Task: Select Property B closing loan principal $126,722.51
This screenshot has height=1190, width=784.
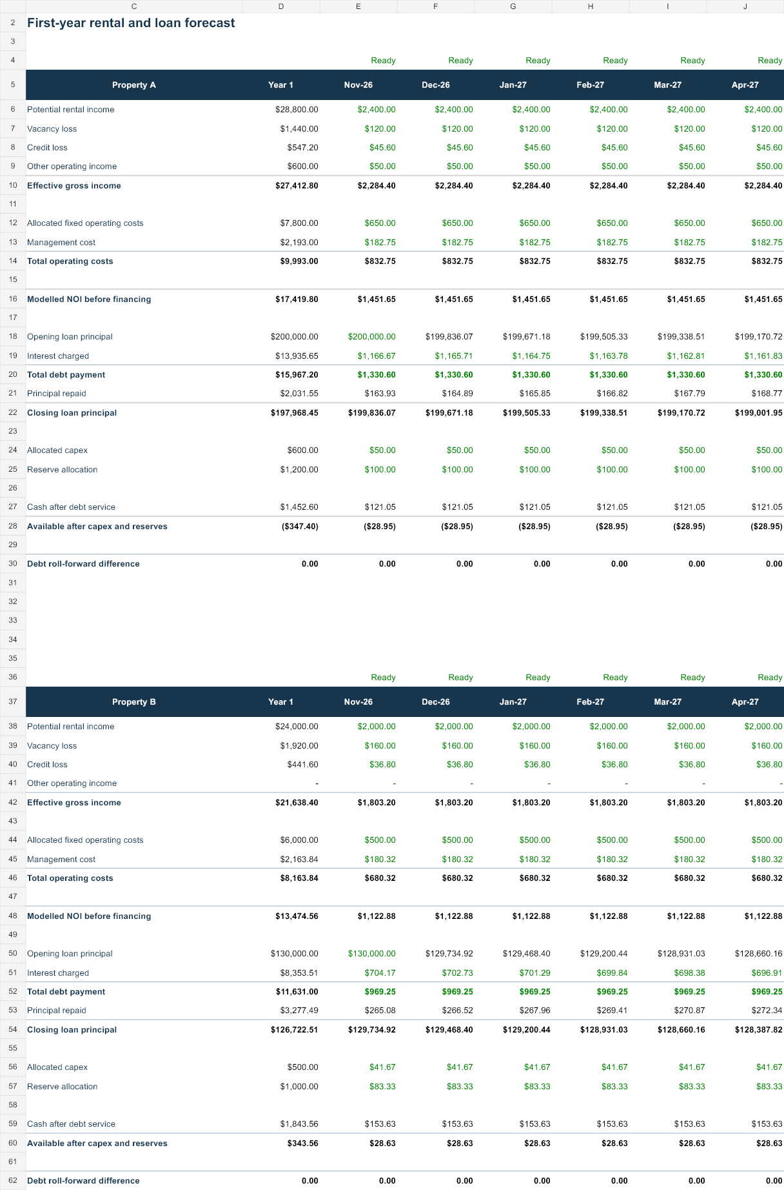Action: tap(295, 1030)
